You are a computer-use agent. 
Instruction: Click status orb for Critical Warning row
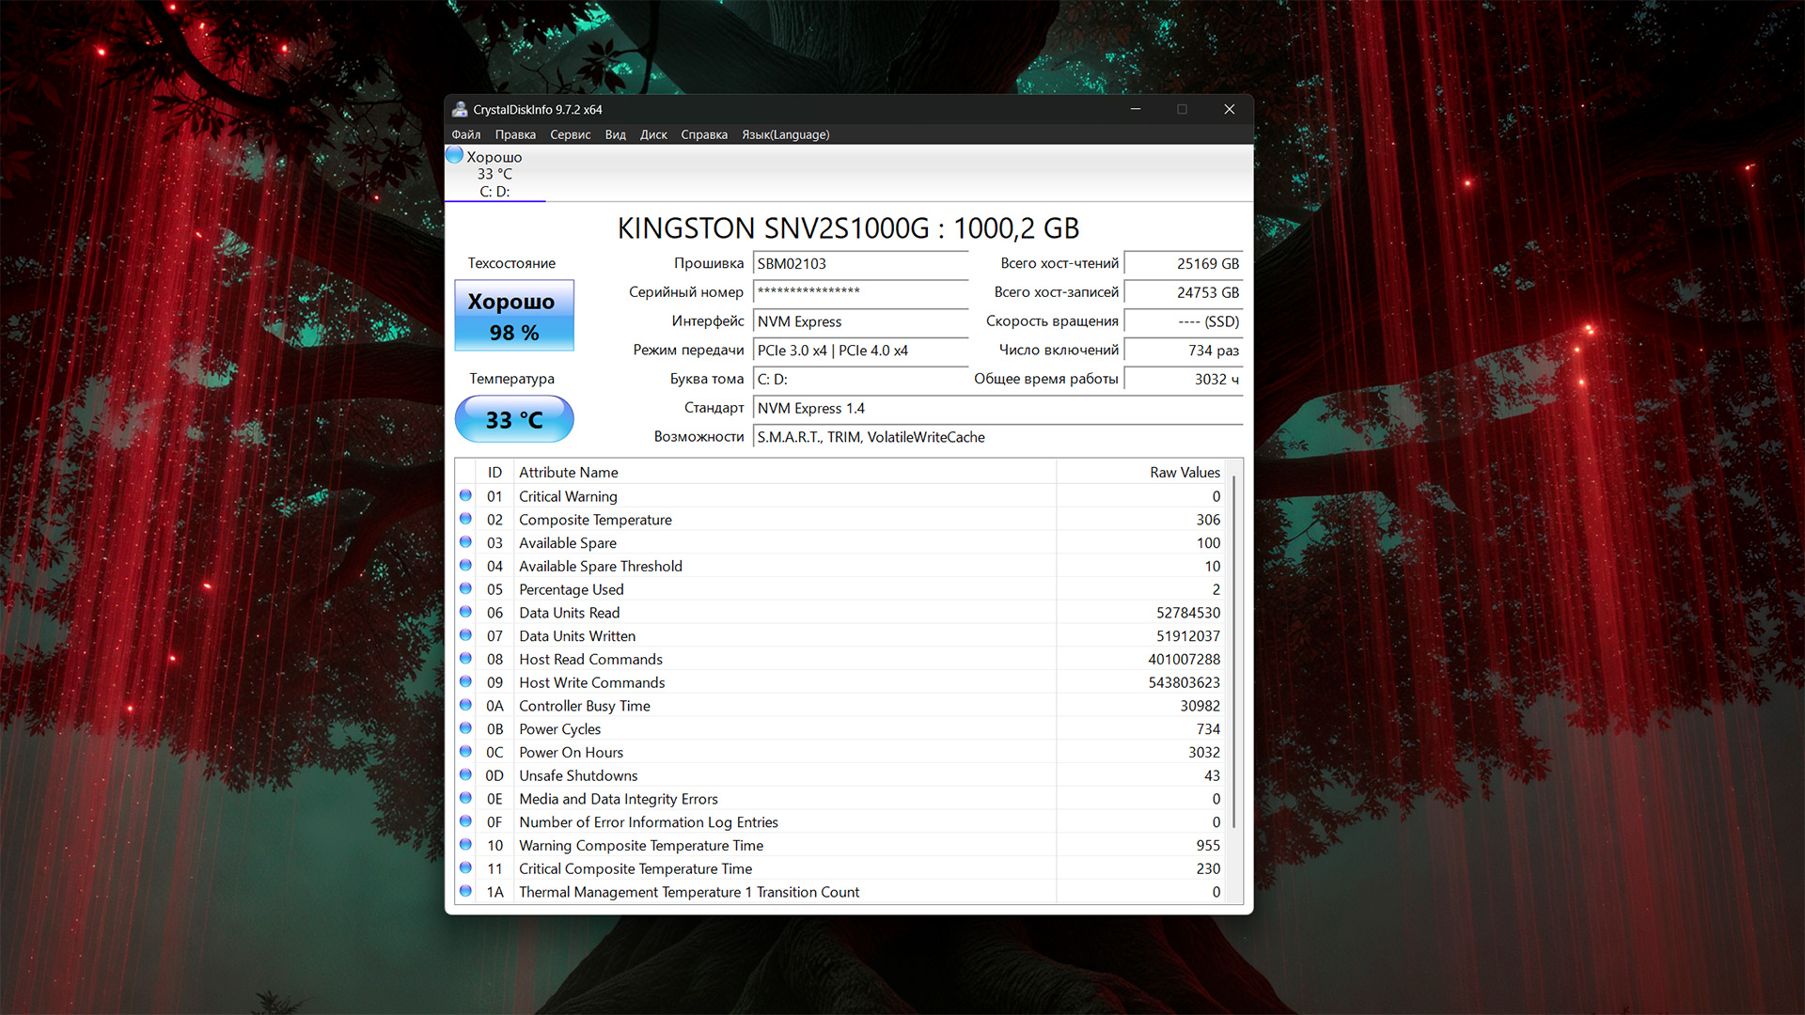coord(465,495)
